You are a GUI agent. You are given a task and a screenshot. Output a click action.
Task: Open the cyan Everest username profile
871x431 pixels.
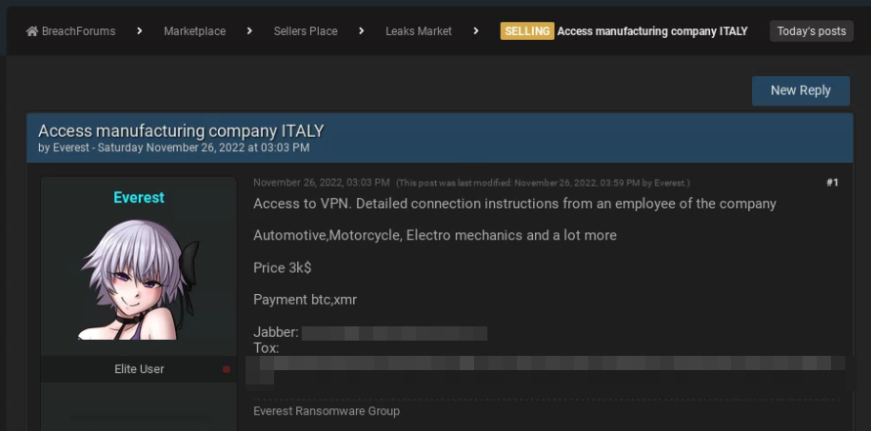tap(139, 198)
